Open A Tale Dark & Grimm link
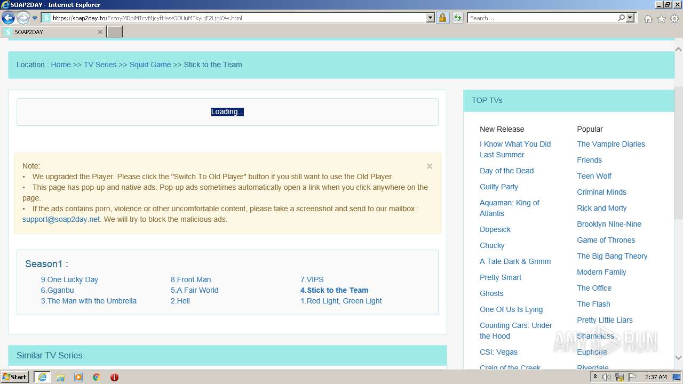The height and width of the screenshot is (384, 683). (515, 261)
